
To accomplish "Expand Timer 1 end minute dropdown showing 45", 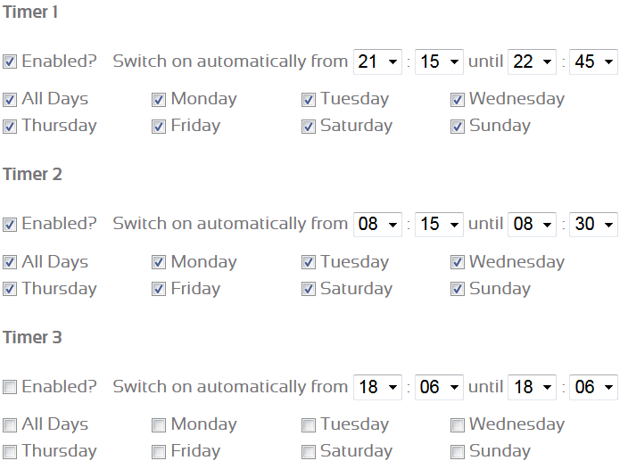I will (x=593, y=62).
